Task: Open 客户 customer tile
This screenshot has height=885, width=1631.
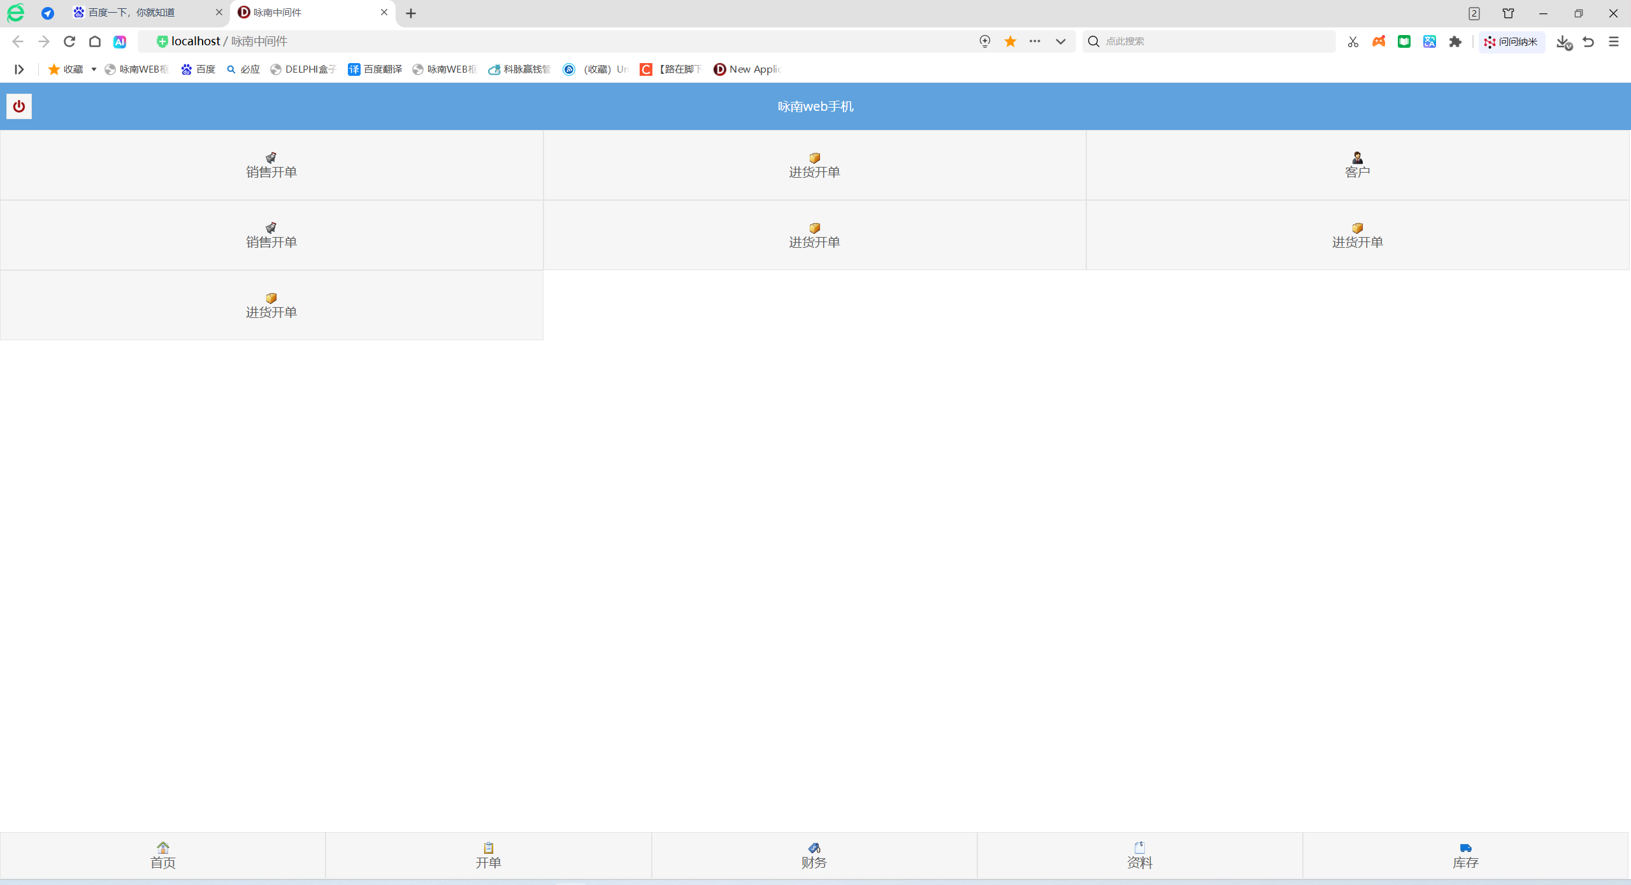Action: [x=1357, y=165]
